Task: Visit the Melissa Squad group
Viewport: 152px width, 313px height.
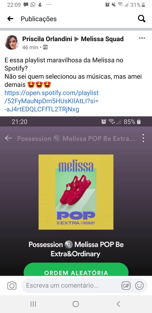Action: coord(102,39)
